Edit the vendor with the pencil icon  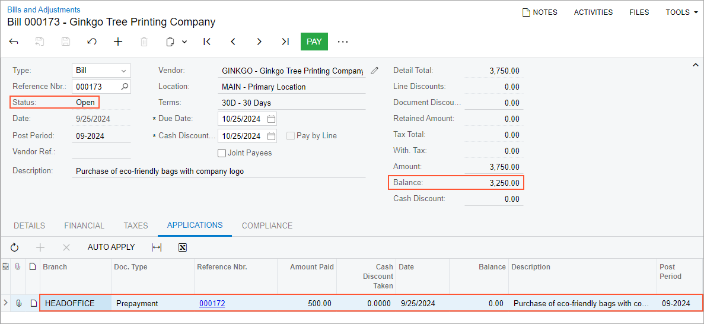coord(374,71)
